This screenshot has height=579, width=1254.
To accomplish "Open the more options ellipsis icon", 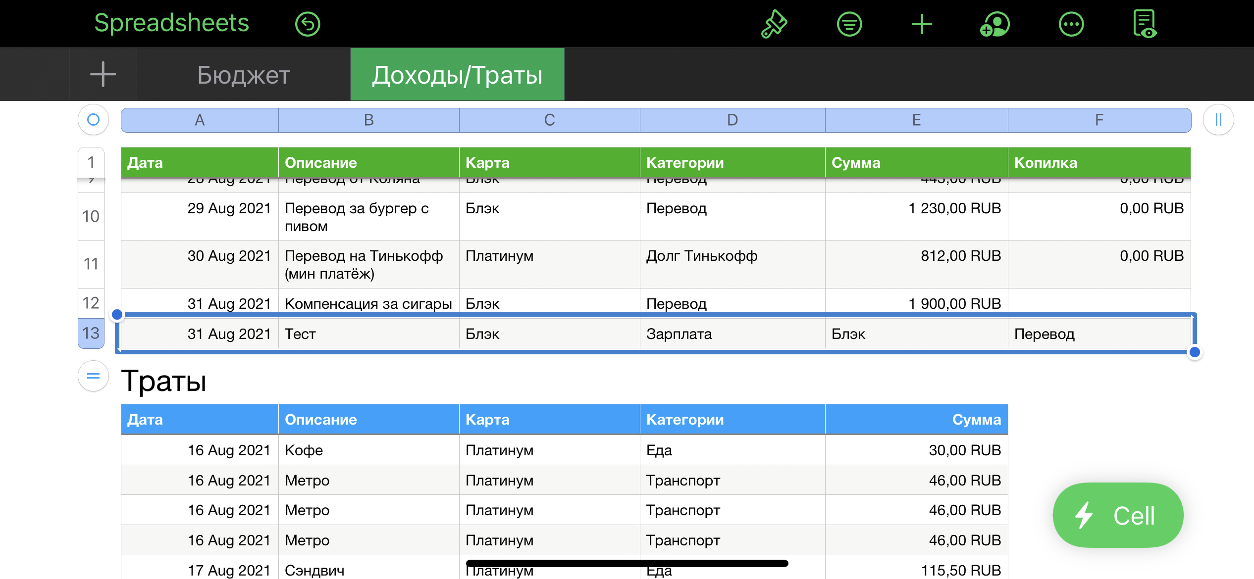I will [1071, 24].
